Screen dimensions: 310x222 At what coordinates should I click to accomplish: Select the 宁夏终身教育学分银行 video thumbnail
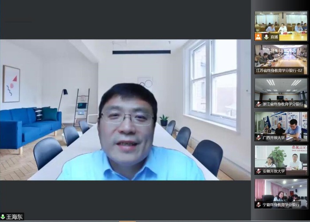pyautogui.click(x=281, y=191)
